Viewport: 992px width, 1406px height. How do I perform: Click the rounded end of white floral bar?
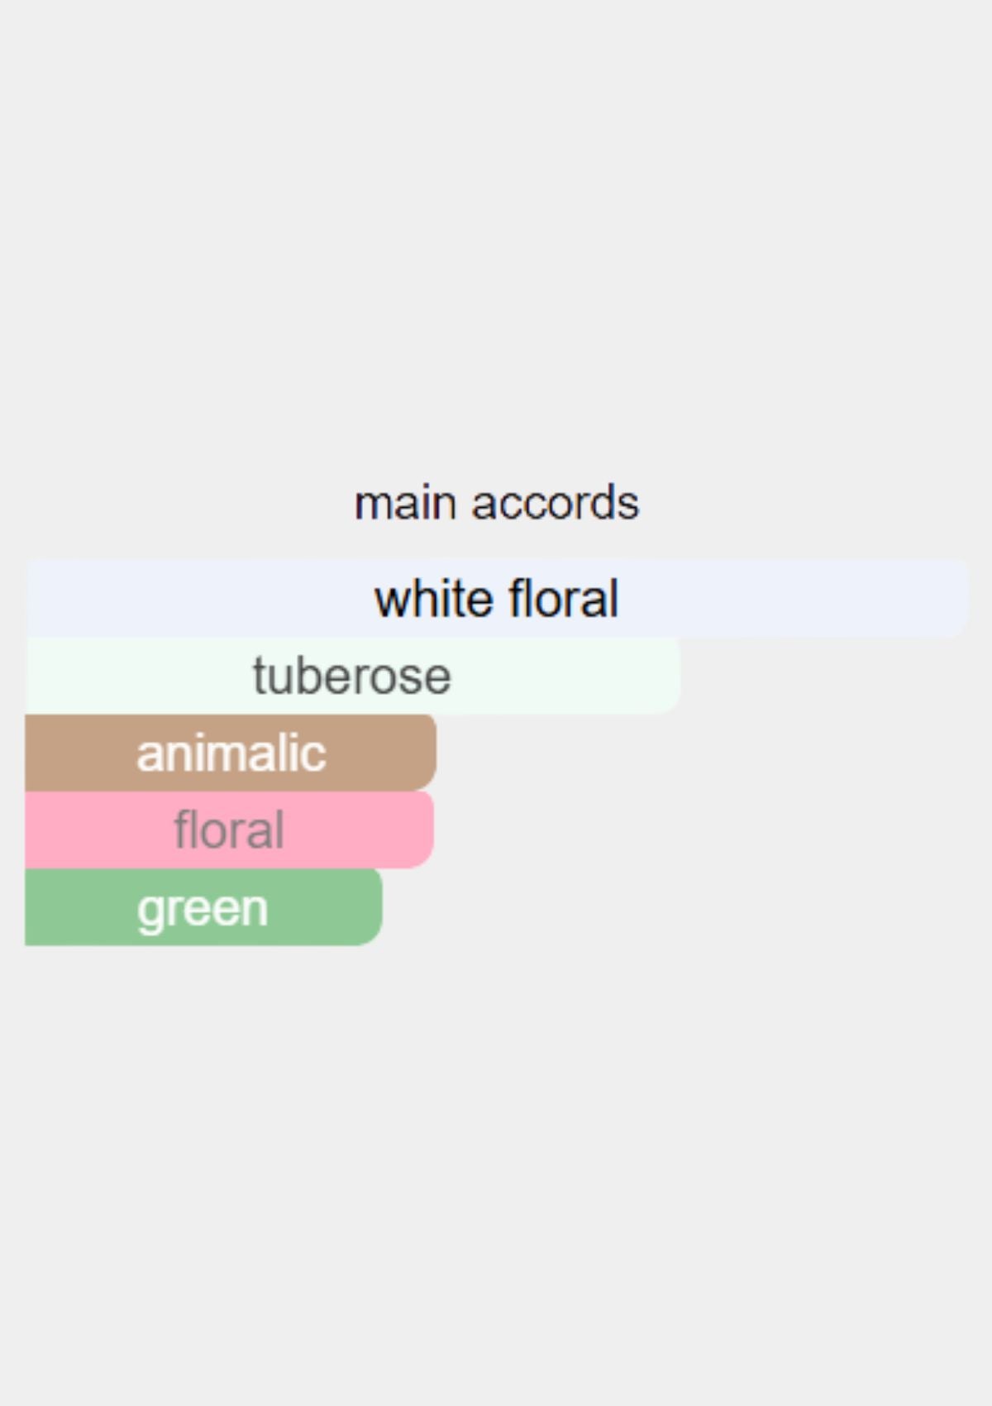(957, 598)
